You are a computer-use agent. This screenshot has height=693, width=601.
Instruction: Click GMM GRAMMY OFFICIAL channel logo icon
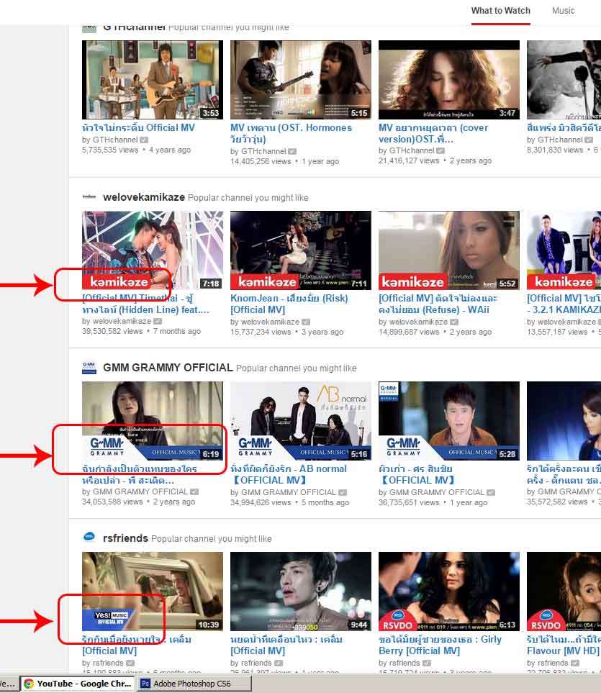(x=89, y=367)
